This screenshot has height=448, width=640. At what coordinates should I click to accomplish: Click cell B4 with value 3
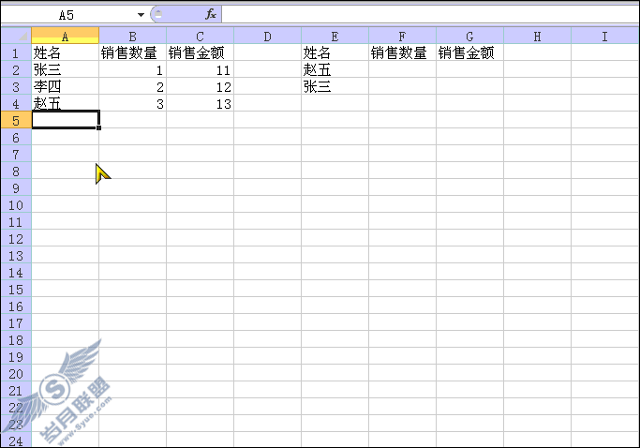(x=133, y=104)
